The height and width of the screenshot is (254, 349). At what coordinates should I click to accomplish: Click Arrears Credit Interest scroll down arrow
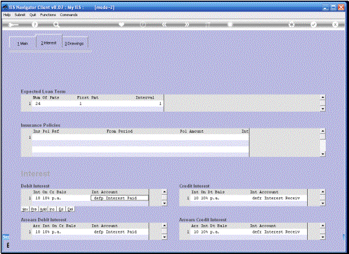click(323, 237)
